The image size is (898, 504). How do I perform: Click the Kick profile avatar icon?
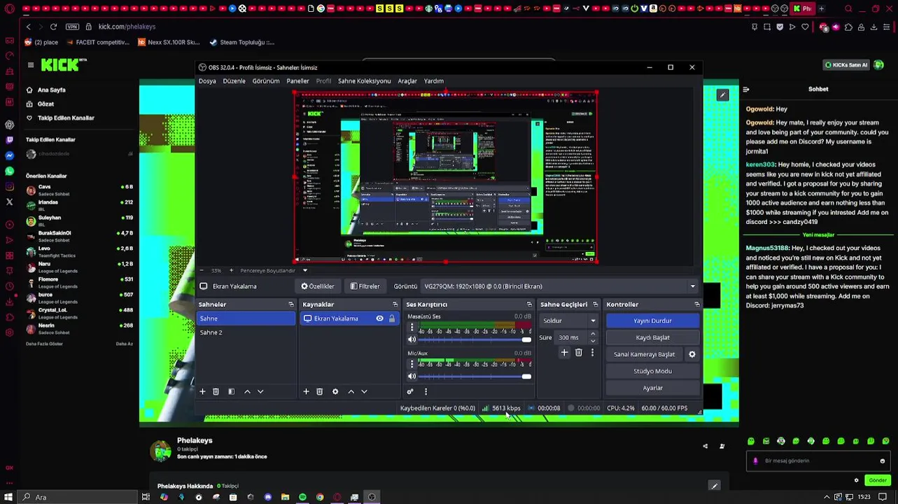pos(879,64)
